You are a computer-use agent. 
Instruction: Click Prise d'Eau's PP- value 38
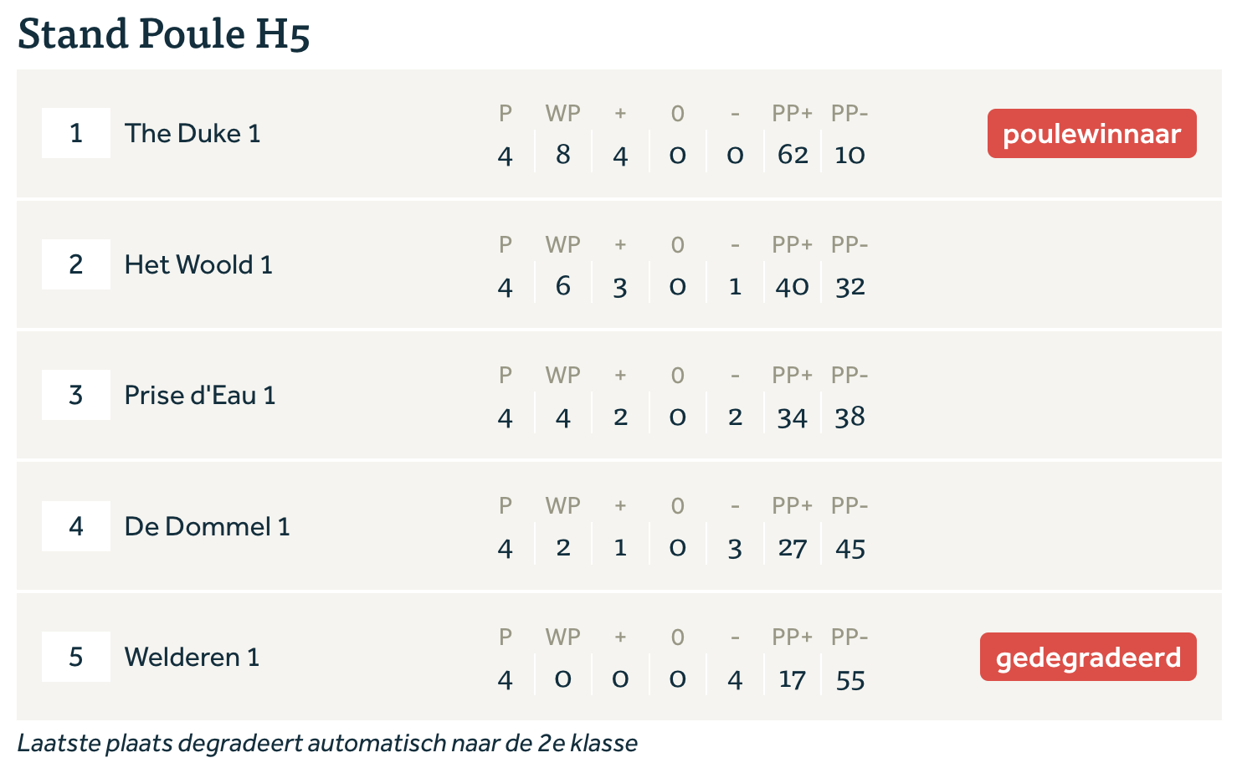coord(850,417)
